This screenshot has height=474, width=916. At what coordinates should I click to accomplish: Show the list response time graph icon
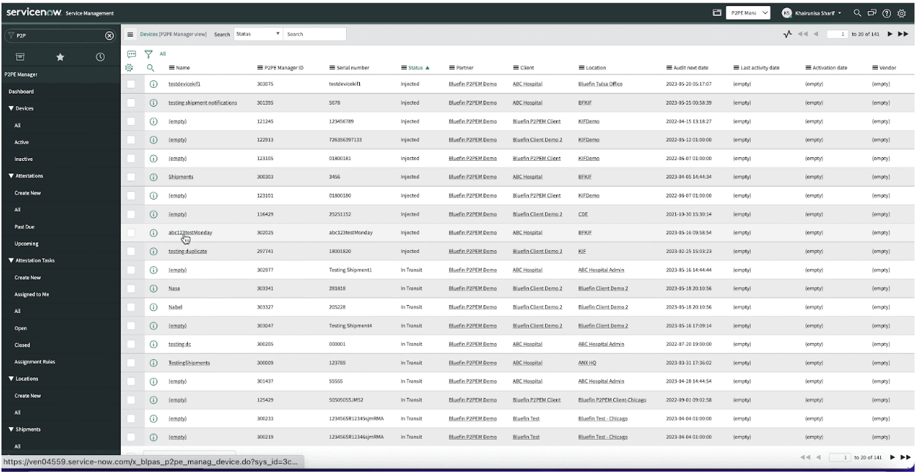[x=787, y=34]
